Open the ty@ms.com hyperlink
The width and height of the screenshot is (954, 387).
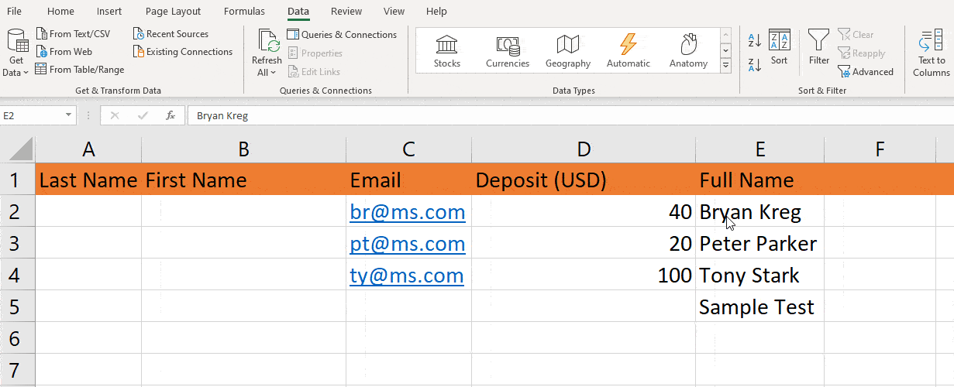coord(406,276)
